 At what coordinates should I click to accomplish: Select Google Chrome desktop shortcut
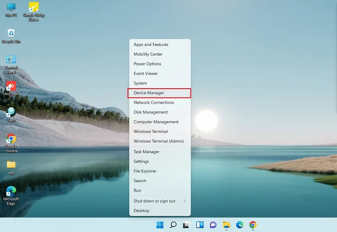point(11,143)
